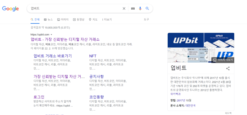Switch to the 뉴스 tab
The image size is (247, 115).
pyautogui.click(x=48, y=19)
